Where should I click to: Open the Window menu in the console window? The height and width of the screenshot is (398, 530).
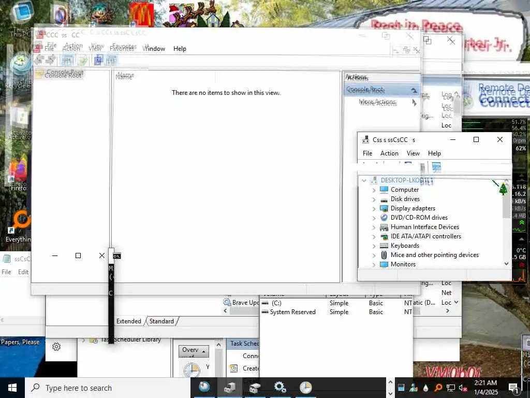pyautogui.click(x=154, y=49)
